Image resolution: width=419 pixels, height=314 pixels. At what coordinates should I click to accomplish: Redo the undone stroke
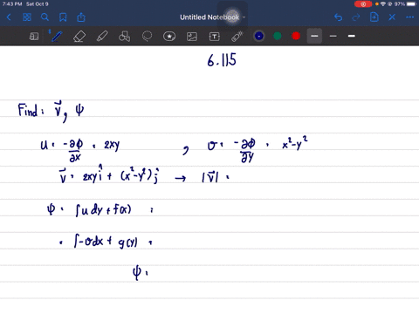356,17
